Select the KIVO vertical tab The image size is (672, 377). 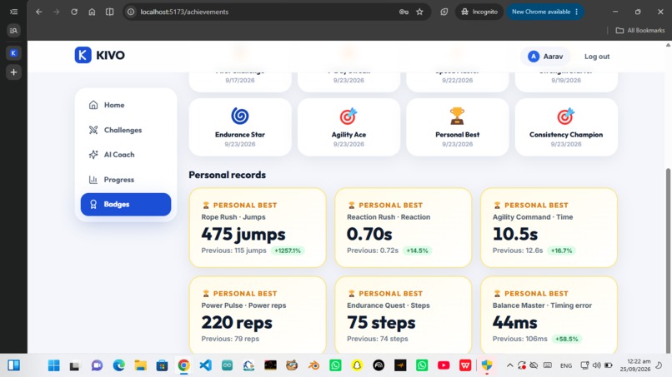(13, 53)
